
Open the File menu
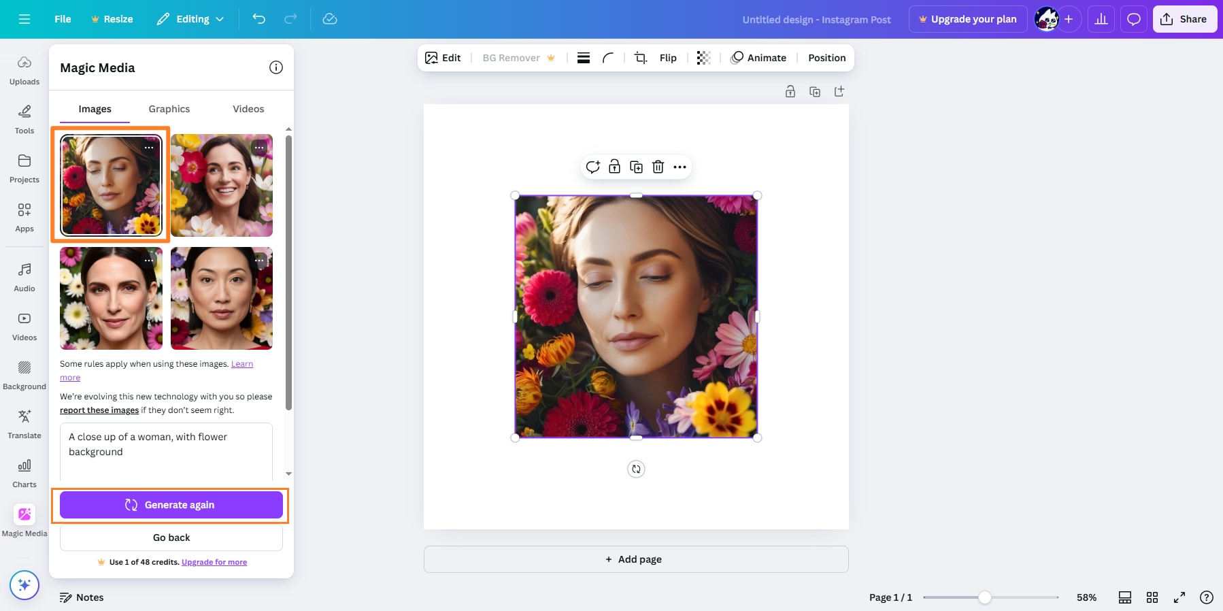click(63, 19)
